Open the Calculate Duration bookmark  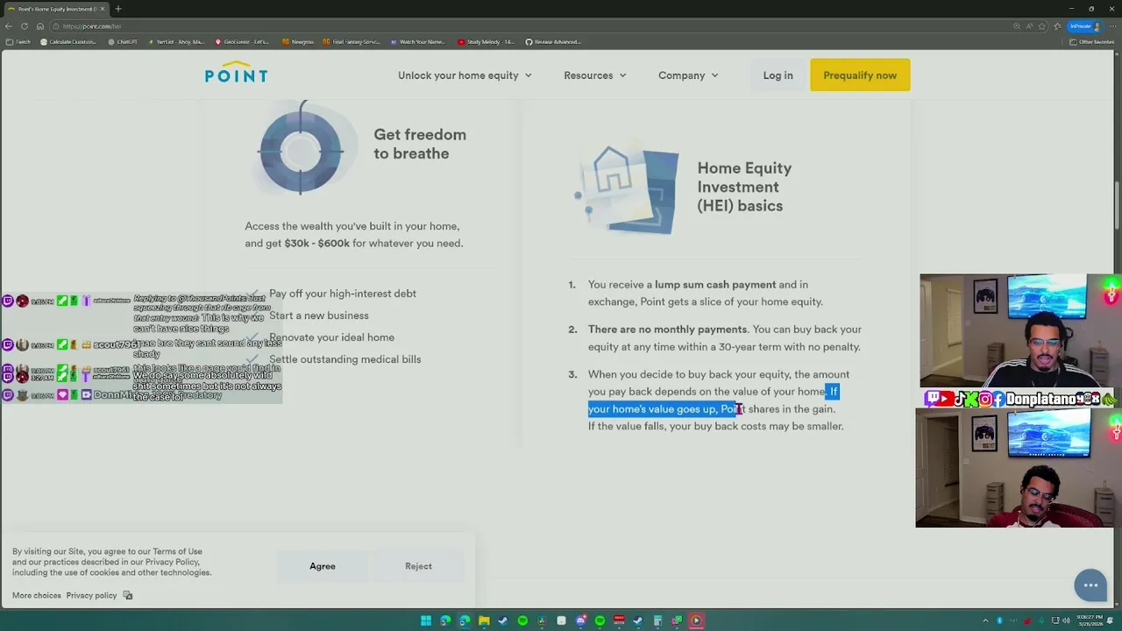[68, 42]
